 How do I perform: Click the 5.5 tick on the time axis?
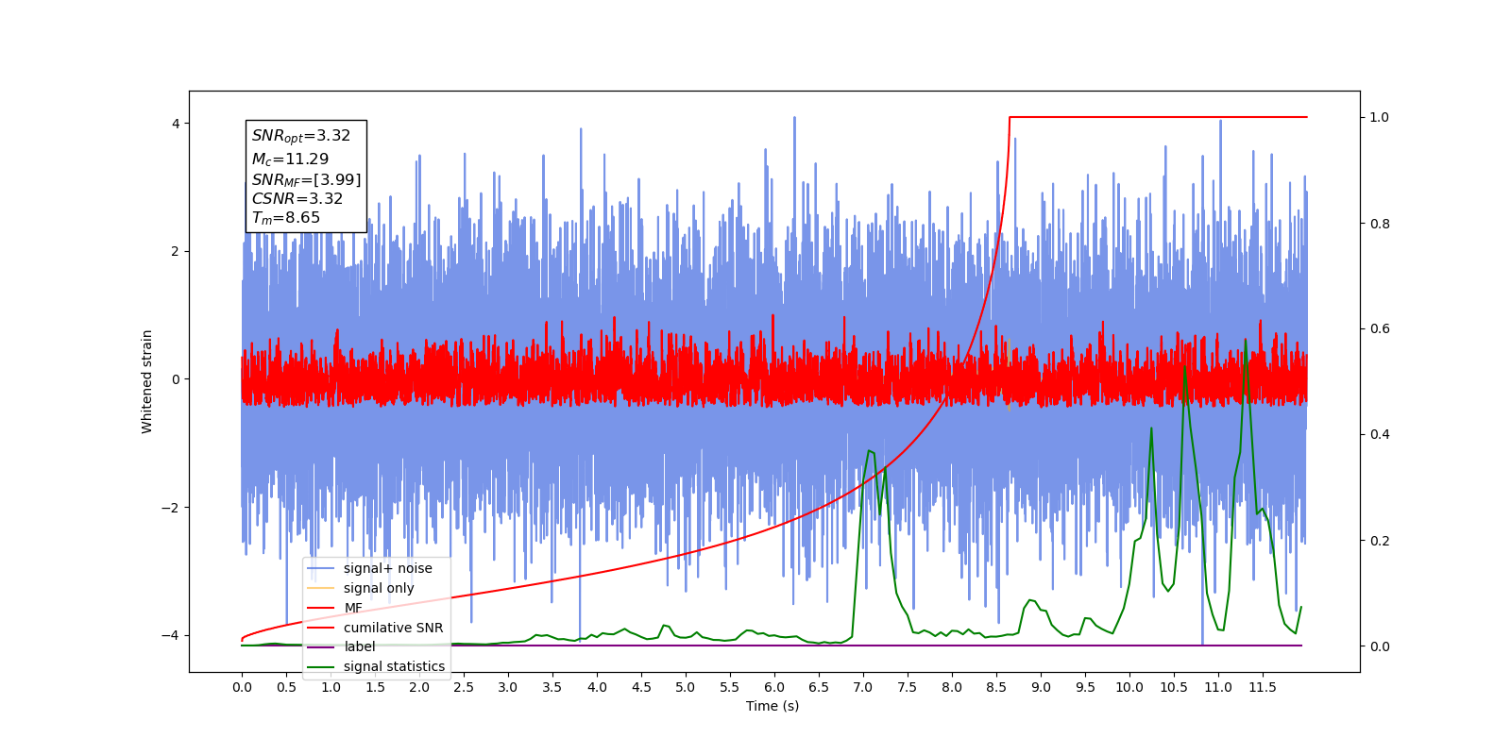[730, 687]
